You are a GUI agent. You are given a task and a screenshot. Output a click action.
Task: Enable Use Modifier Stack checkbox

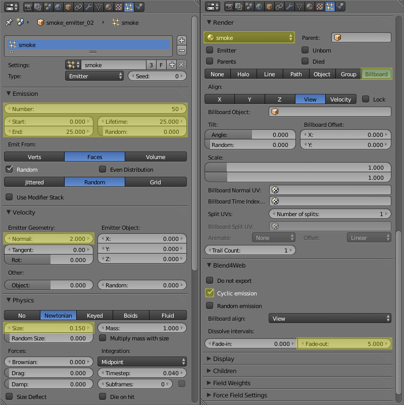point(9,197)
